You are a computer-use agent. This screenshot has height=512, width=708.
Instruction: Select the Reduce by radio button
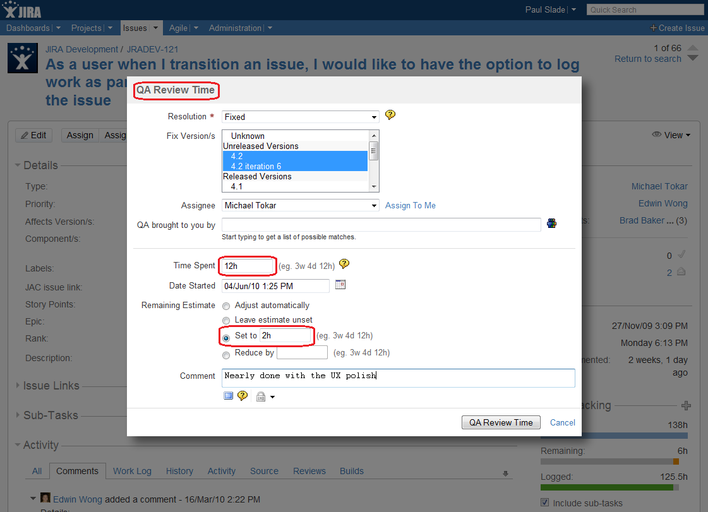coord(226,355)
